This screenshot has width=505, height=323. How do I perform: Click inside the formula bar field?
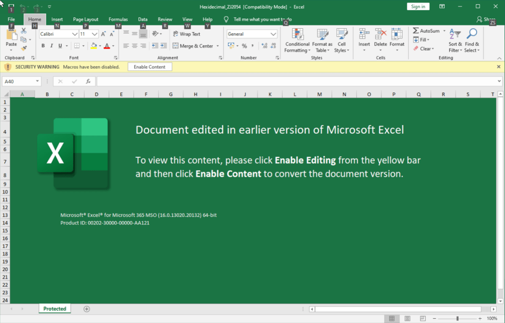coord(297,81)
